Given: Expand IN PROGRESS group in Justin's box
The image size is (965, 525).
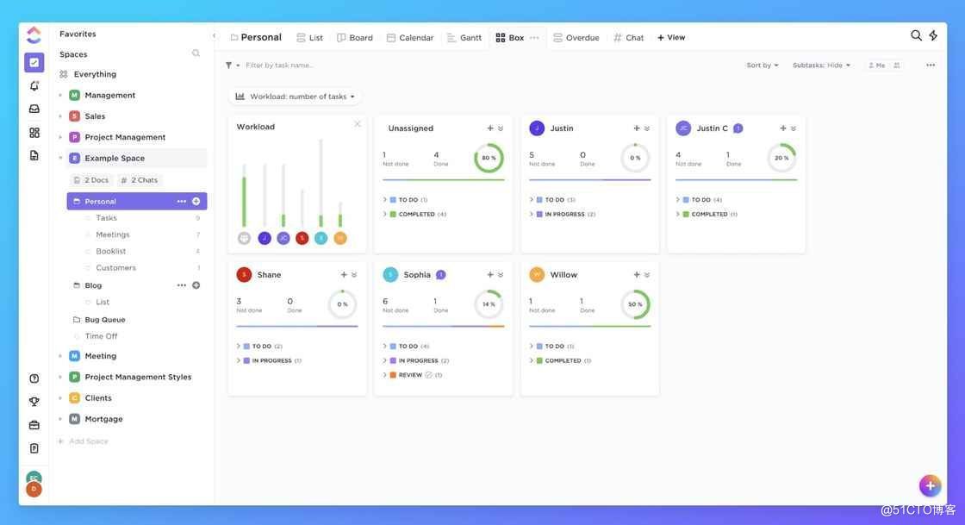Looking at the screenshot, I should [531, 214].
